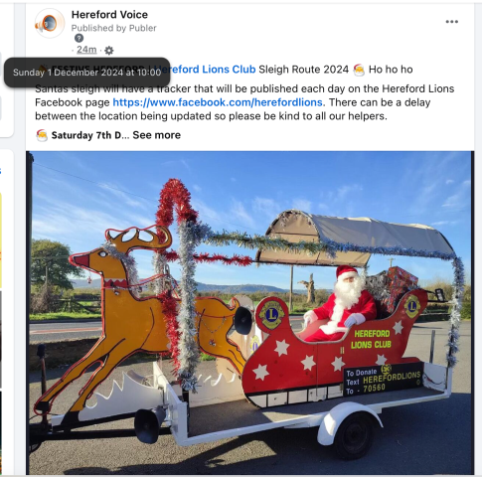Click the Sunday 1 December 2024 tooltip
The image size is (482, 477).
coord(86,73)
